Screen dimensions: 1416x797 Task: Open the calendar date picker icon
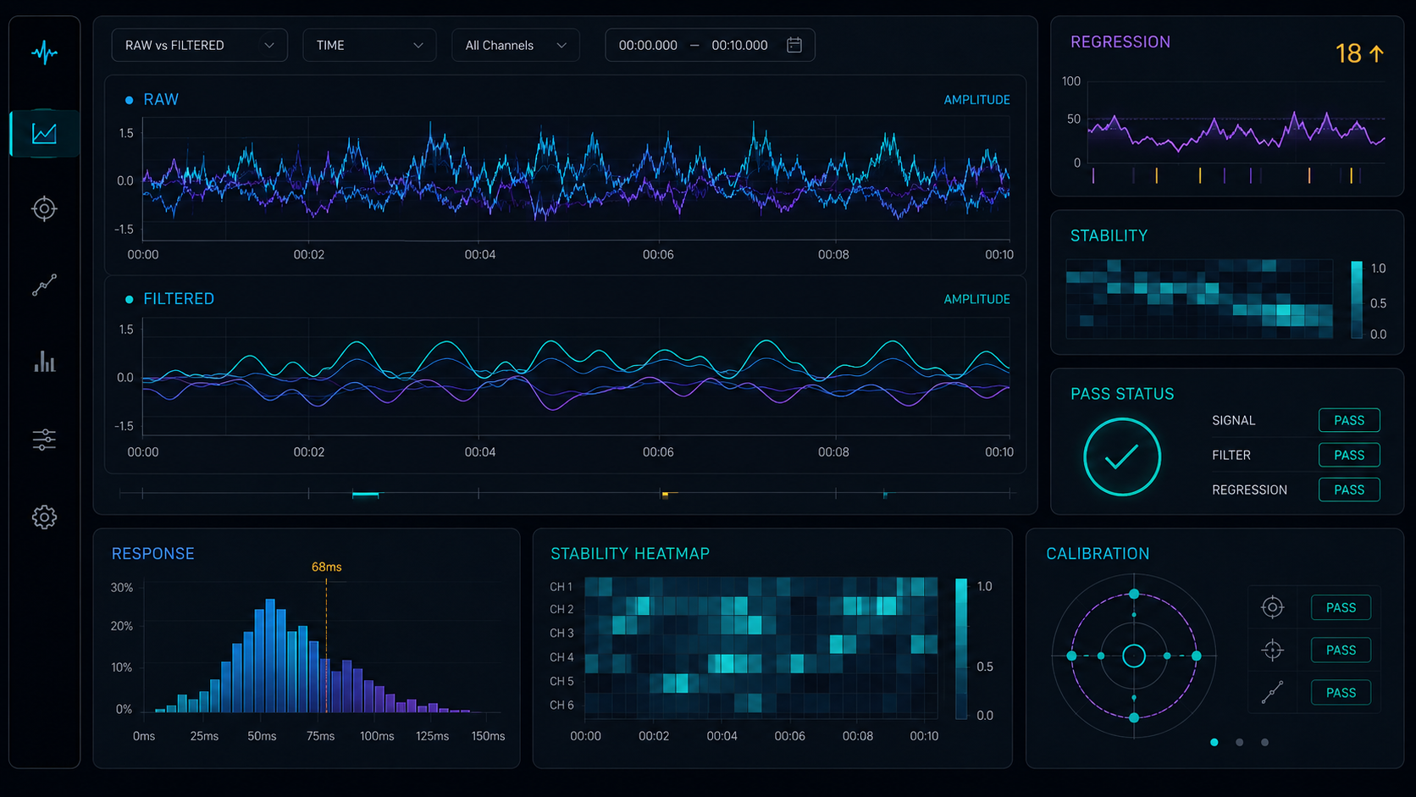(x=794, y=45)
